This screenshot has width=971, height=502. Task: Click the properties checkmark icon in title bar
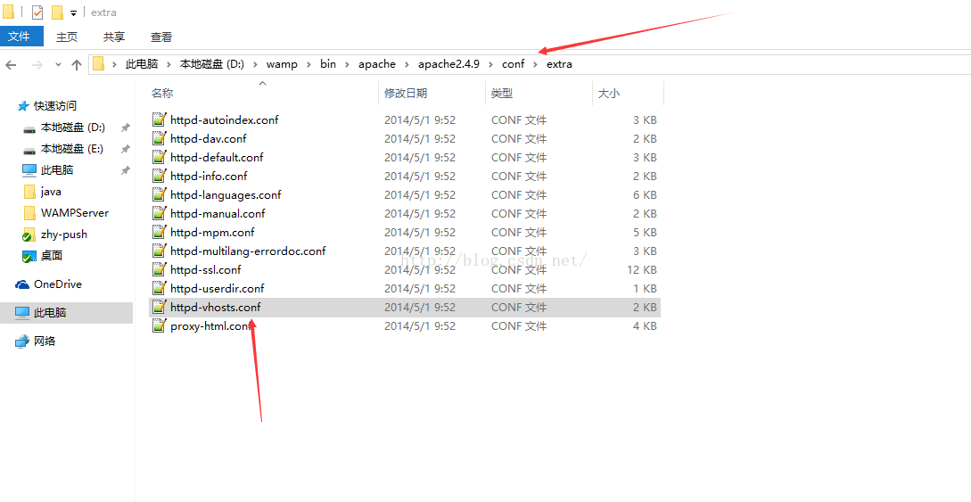pyautogui.click(x=37, y=12)
